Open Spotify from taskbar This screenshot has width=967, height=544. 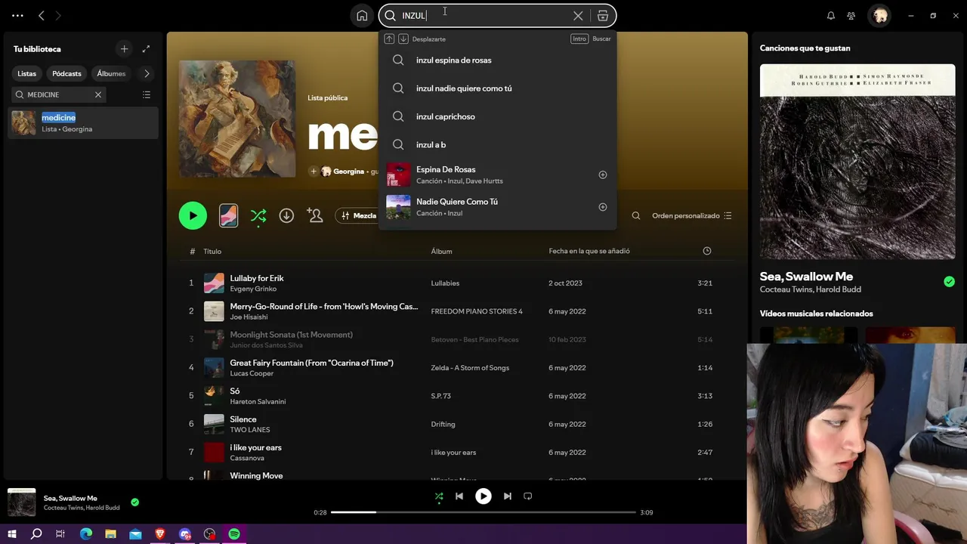234,534
